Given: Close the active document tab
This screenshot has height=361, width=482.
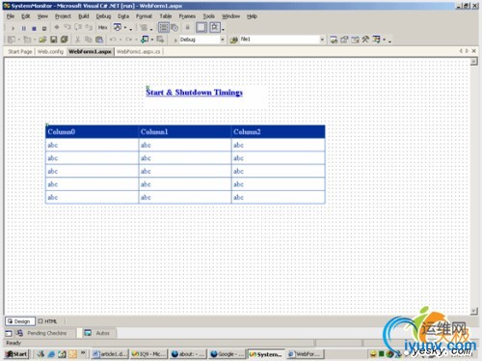Looking at the screenshot, I should [473, 51].
